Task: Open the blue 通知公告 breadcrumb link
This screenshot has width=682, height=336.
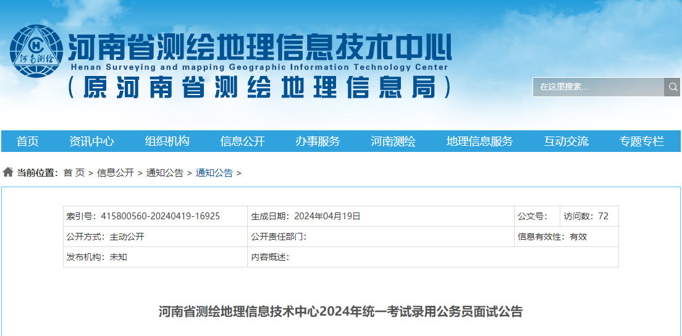Action: click(214, 173)
